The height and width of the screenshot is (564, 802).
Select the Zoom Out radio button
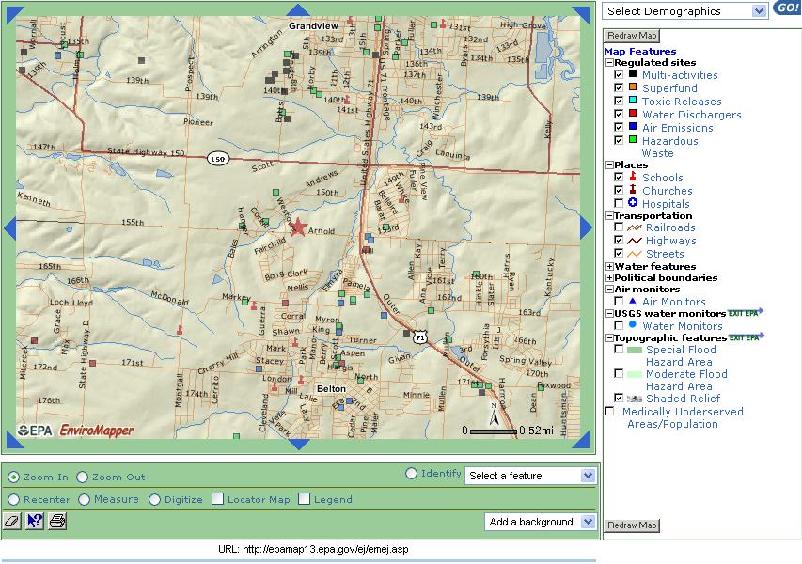83,478
